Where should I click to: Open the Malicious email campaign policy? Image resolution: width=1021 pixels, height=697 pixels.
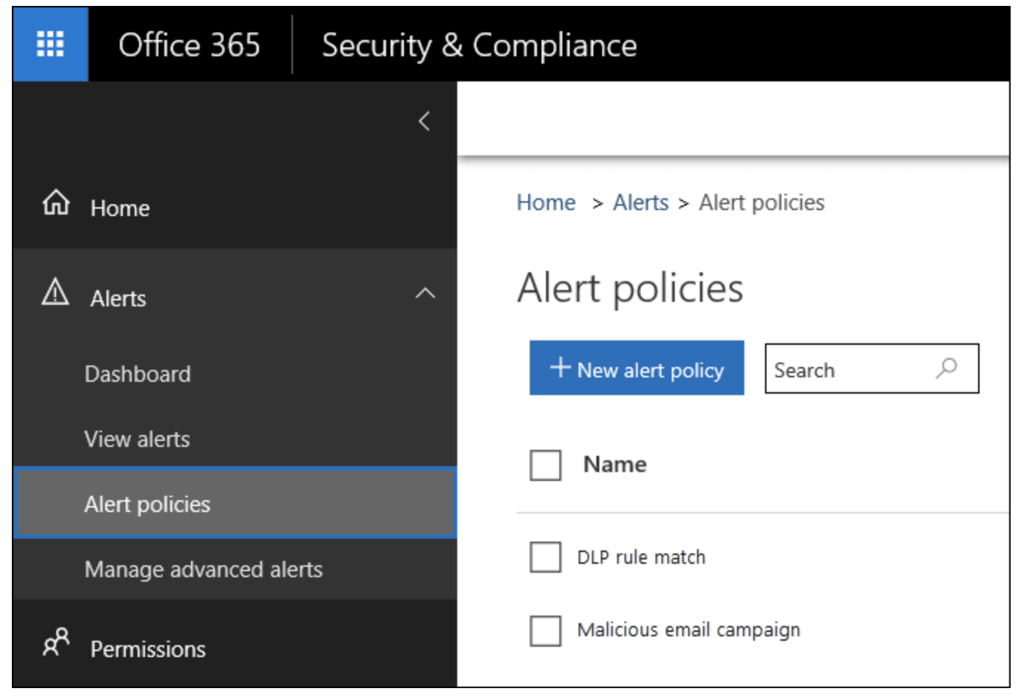(688, 630)
